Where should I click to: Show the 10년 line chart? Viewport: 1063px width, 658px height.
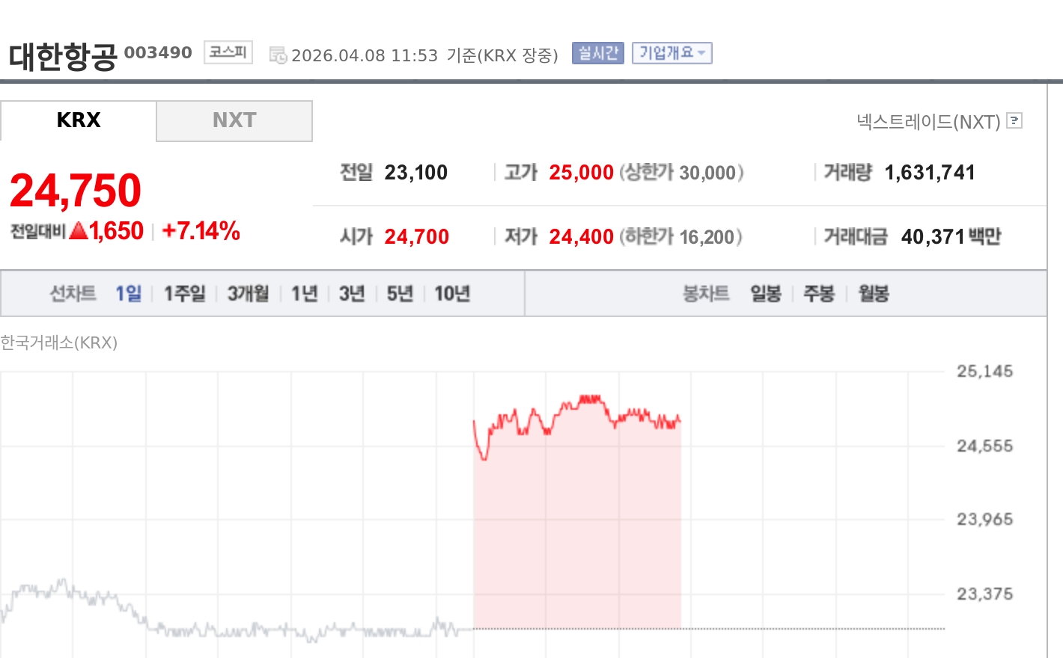(452, 294)
